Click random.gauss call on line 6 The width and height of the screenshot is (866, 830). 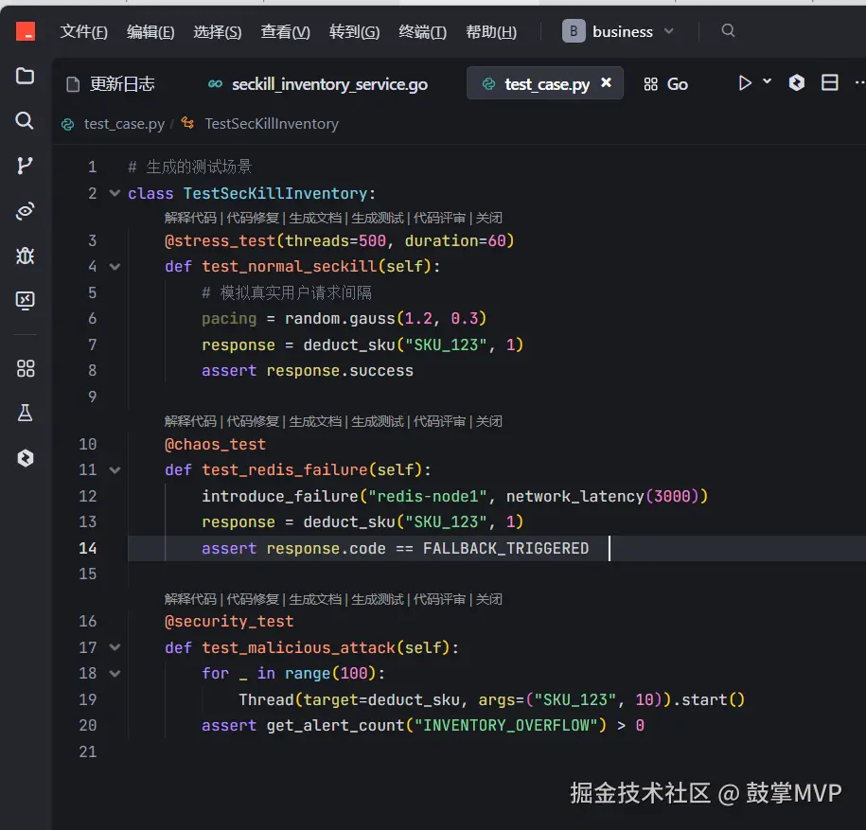click(x=340, y=319)
